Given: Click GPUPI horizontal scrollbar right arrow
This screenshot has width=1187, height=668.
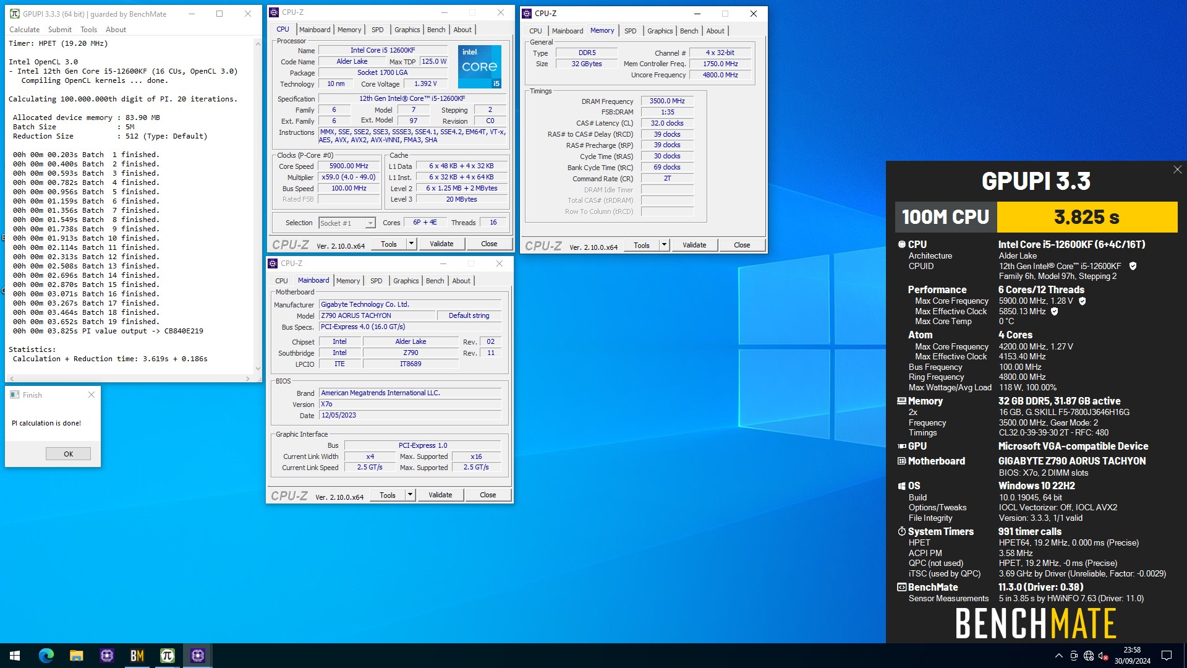Looking at the screenshot, I should point(248,379).
